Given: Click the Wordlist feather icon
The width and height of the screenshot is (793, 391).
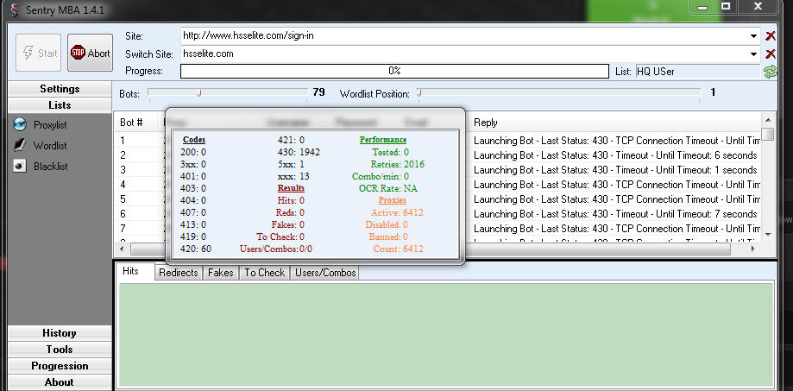Looking at the screenshot, I should pos(20,146).
